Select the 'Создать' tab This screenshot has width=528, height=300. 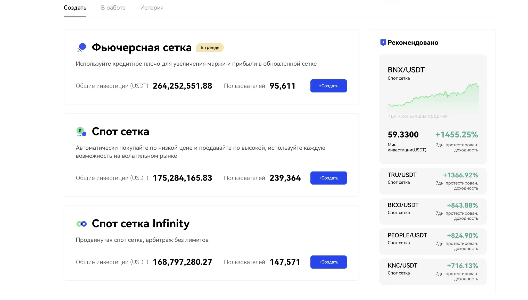click(x=75, y=8)
